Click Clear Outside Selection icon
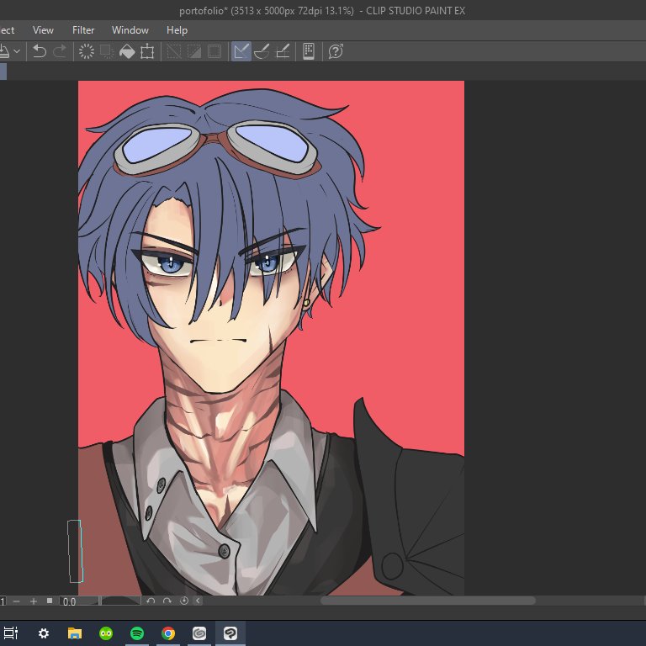Viewport: 646px width, 646px height. [x=107, y=51]
